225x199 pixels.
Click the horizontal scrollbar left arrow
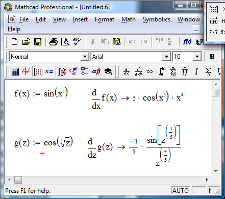tap(9, 180)
